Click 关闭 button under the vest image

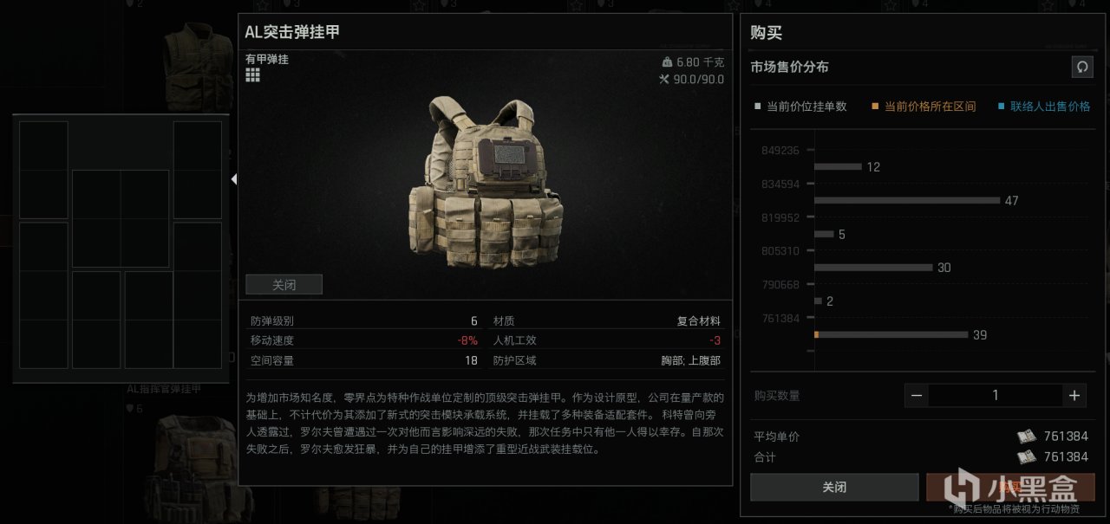[284, 284]
